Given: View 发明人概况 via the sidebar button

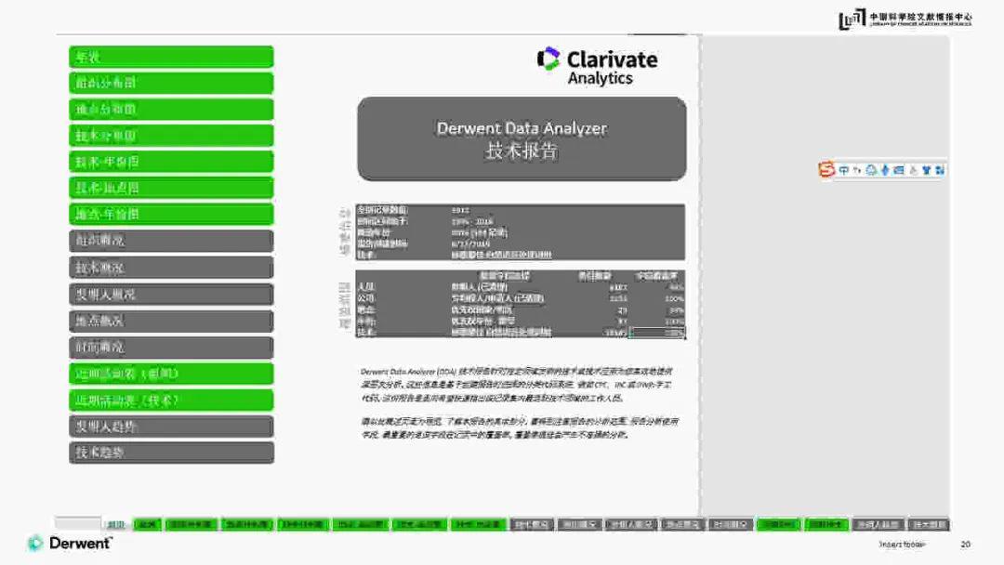Looking at the screenshot, I should [170, 294].
